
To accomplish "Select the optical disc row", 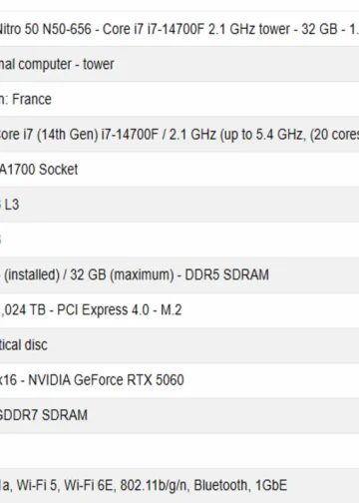I will click(x=179, y=345).
